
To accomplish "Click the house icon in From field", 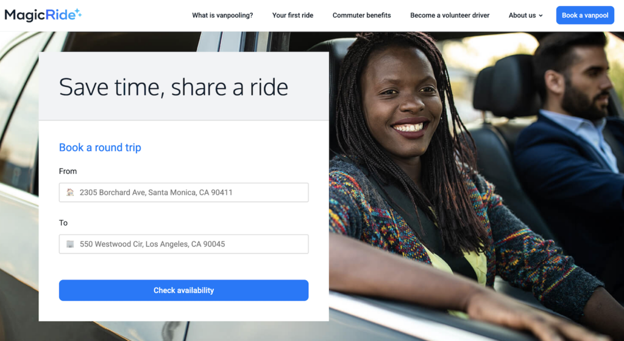I will [x=70, y=193].
